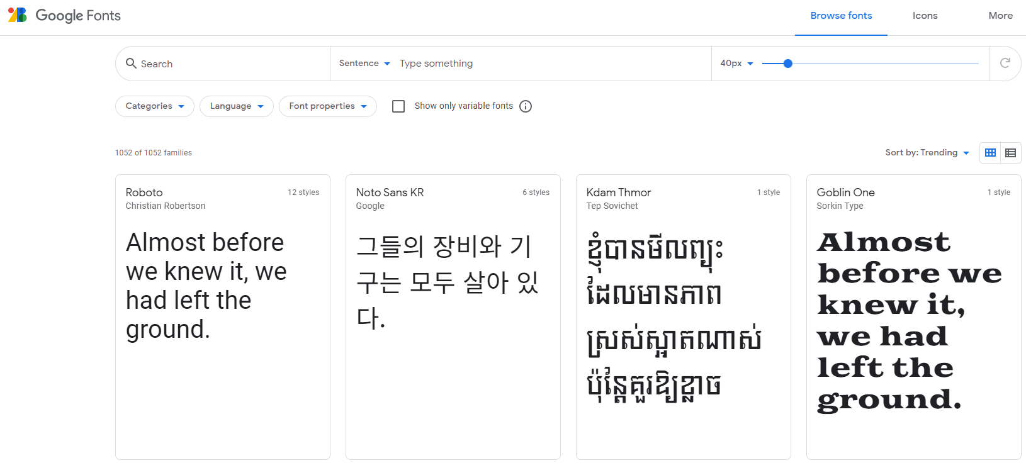Viewport: 1026px width, 463px height.
Task: Click the Noto Sans KR Korean preview
Action: (x=448, y=282)
